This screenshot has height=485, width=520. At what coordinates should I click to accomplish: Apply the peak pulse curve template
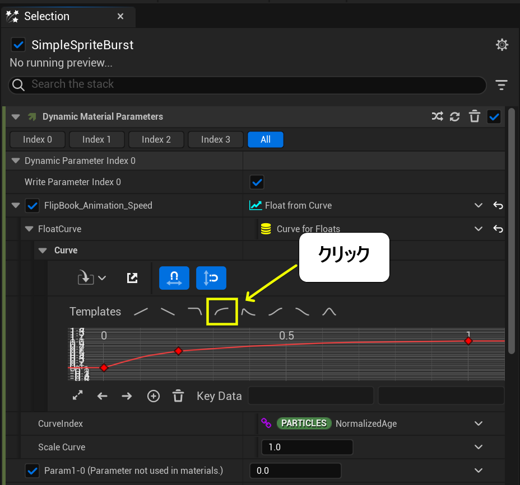coord(329,312)
